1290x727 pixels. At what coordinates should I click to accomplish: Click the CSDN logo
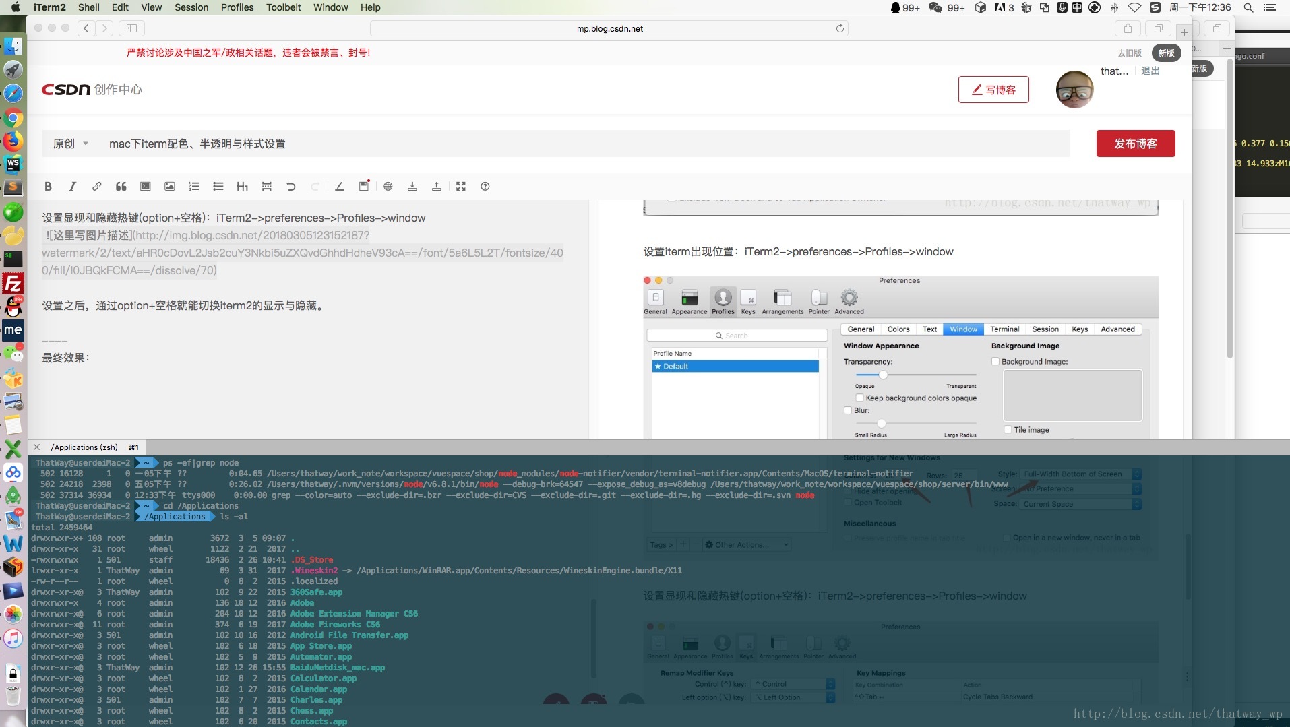pyautogui.click(x=65, y=90)
